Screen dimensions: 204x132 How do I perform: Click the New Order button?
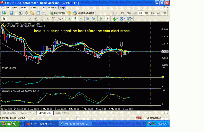coord(57,13)
